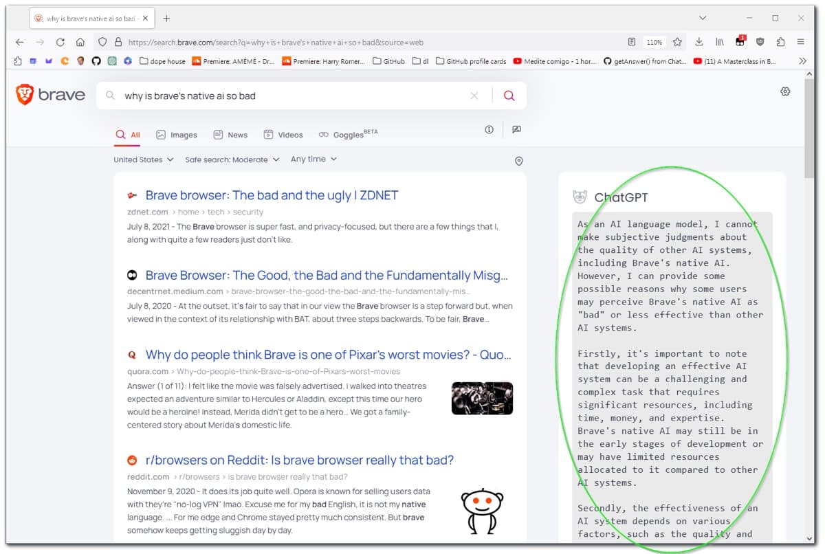
Task: Open the Firefox hamburger menu
Action: [801, 42]
